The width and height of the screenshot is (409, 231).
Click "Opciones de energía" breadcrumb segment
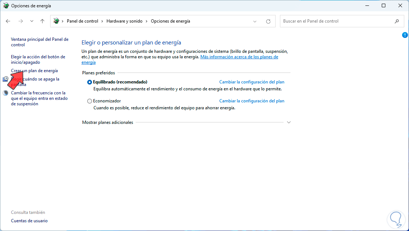[x=171, y=21]
